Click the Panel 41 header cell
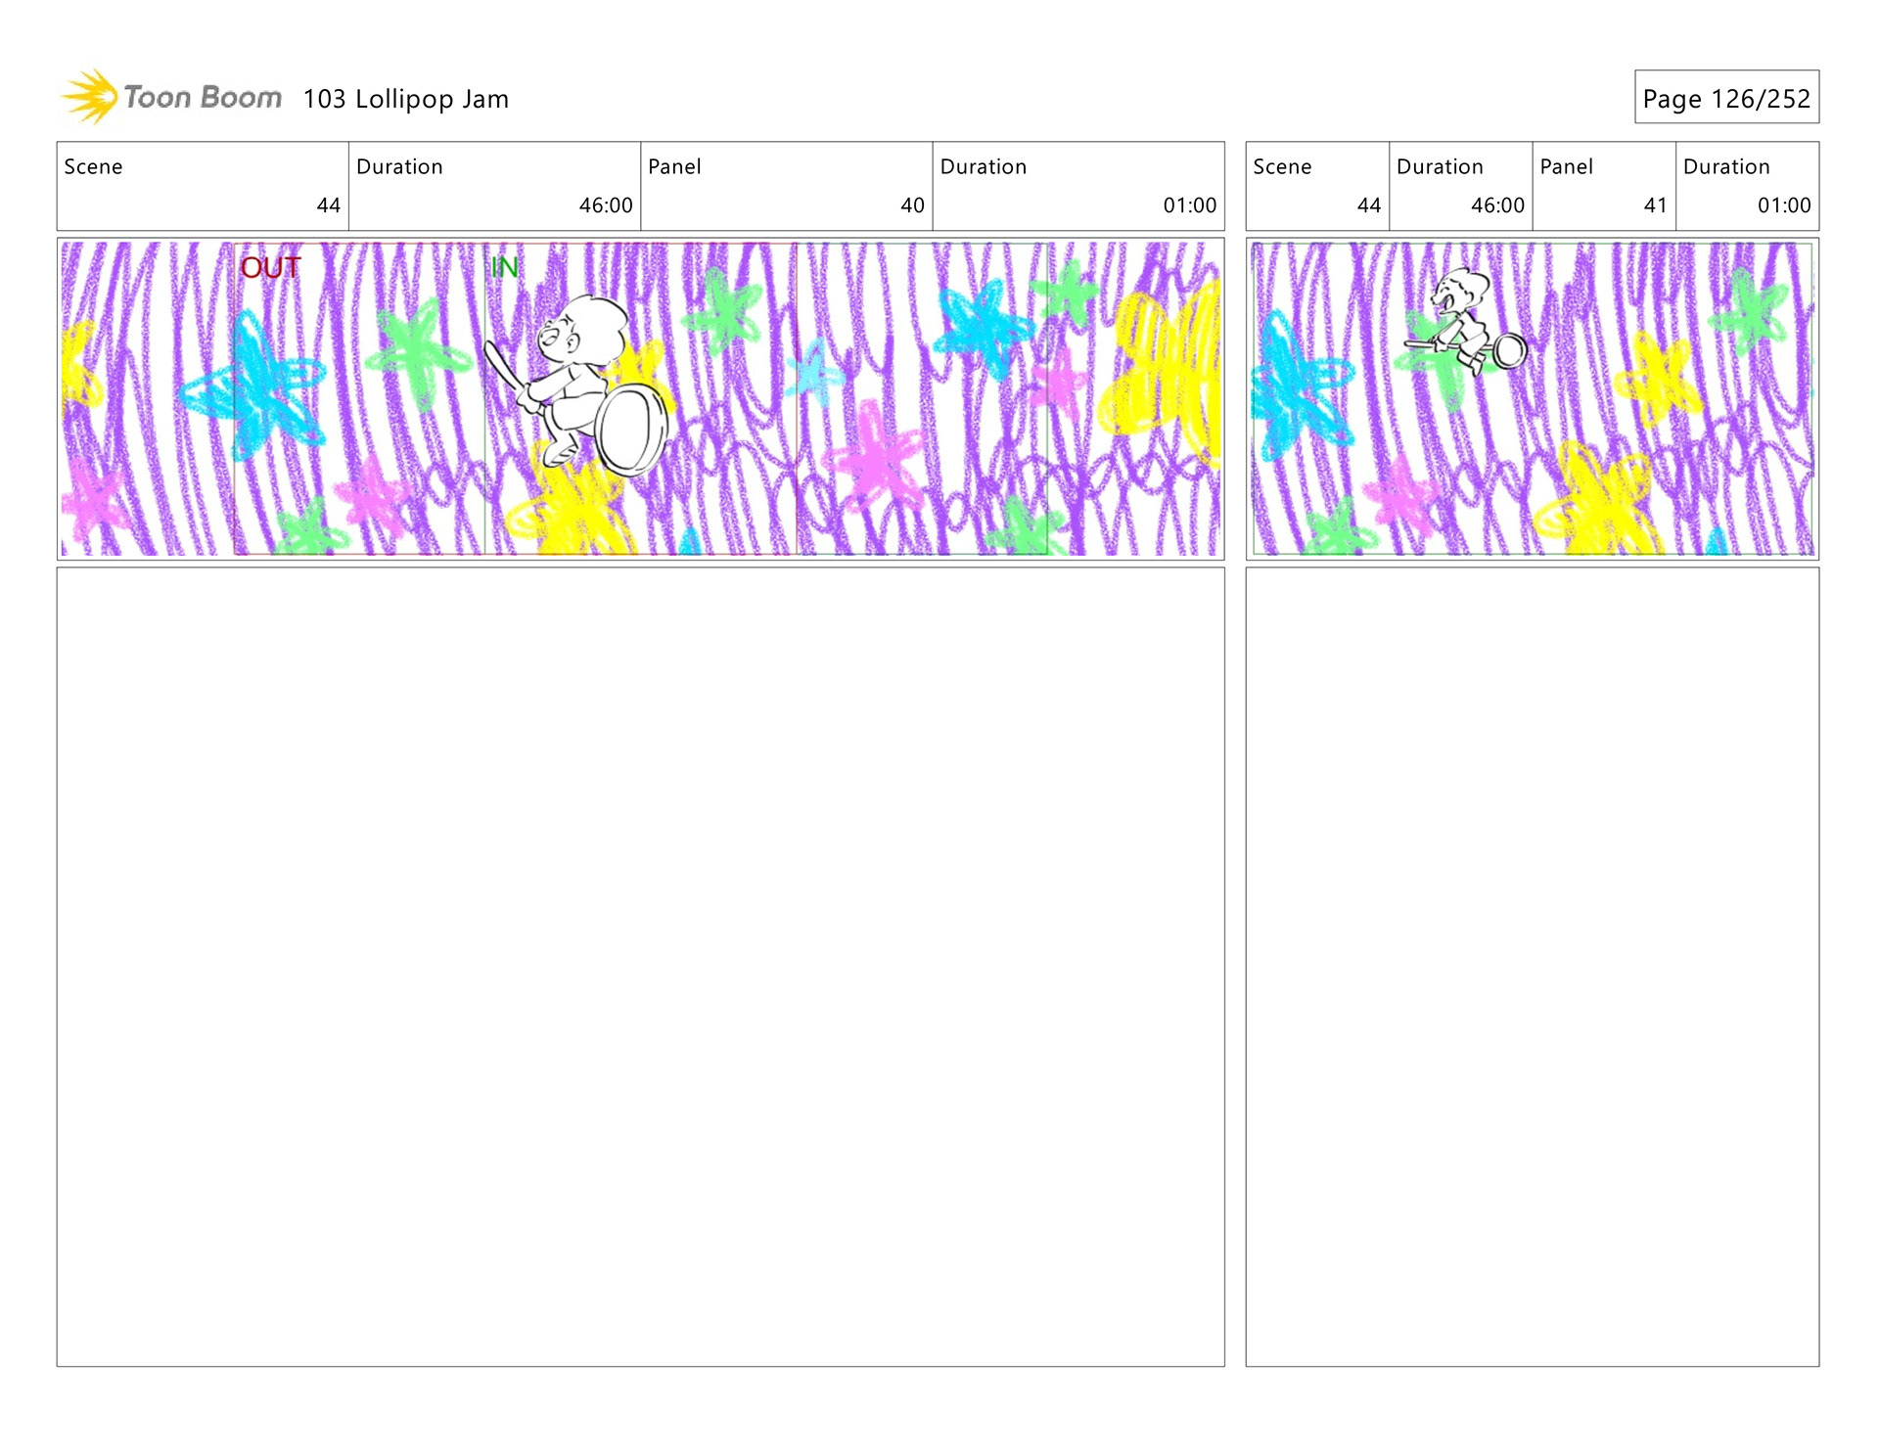Image resolution: width=1879 pixels, height=1452 pixels. point(1603,186)
